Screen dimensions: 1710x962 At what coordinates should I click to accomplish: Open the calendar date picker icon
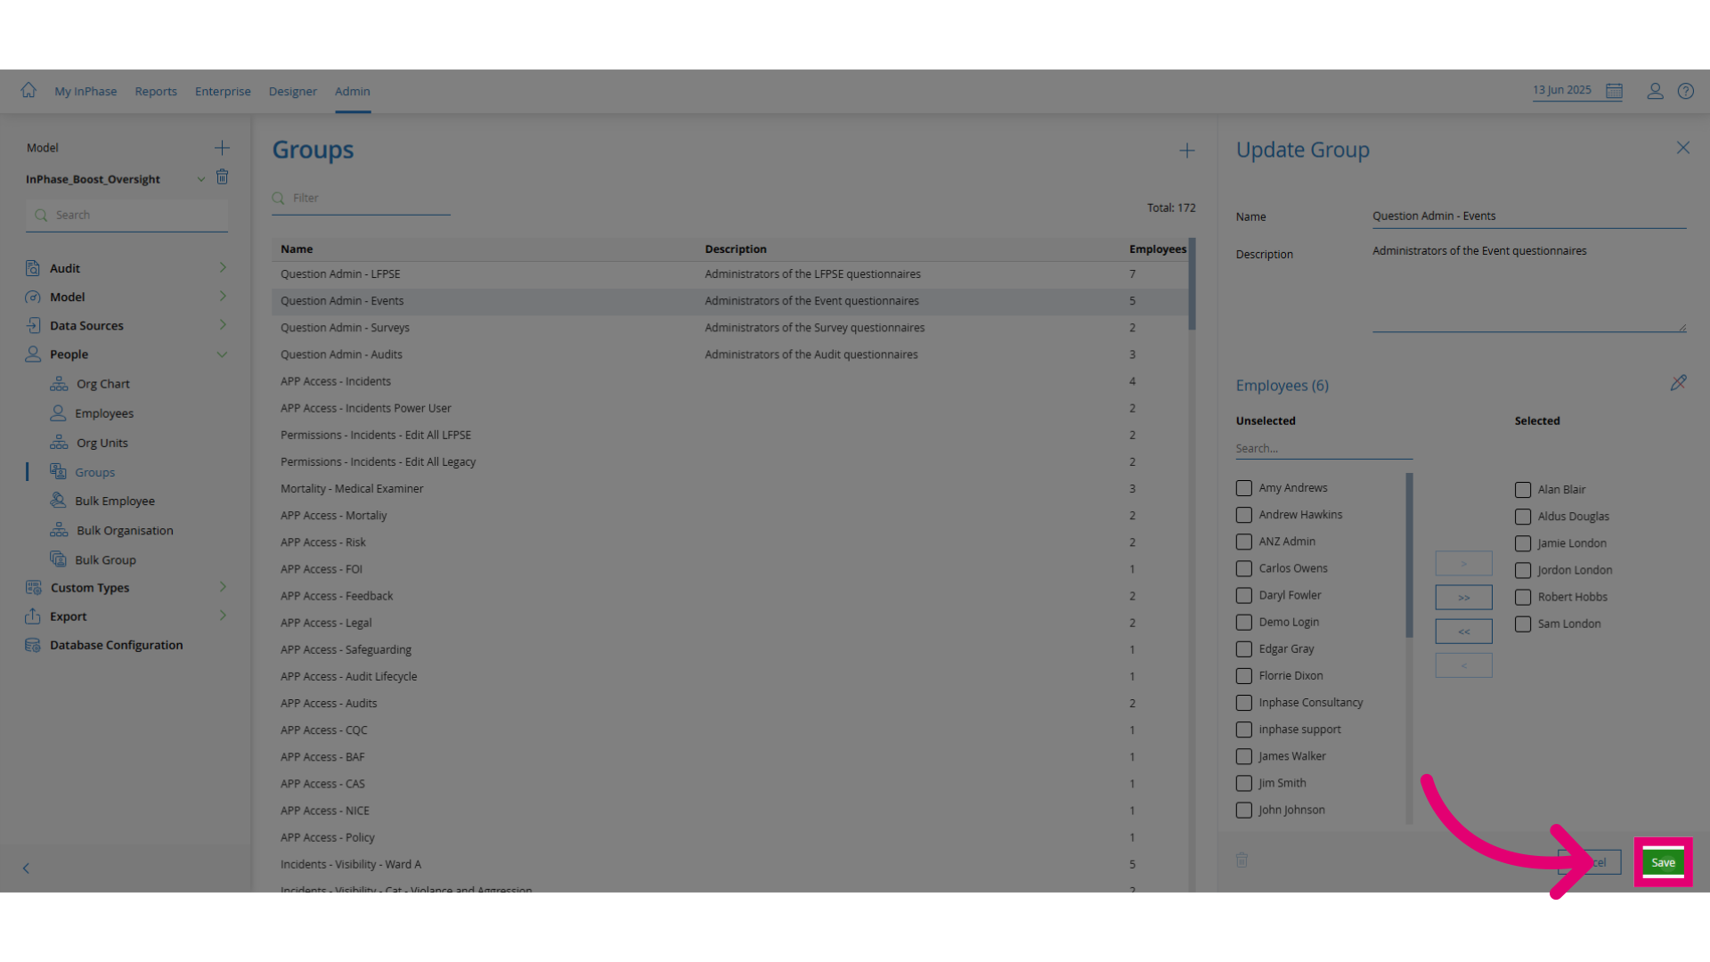(x=1614, y=91)
